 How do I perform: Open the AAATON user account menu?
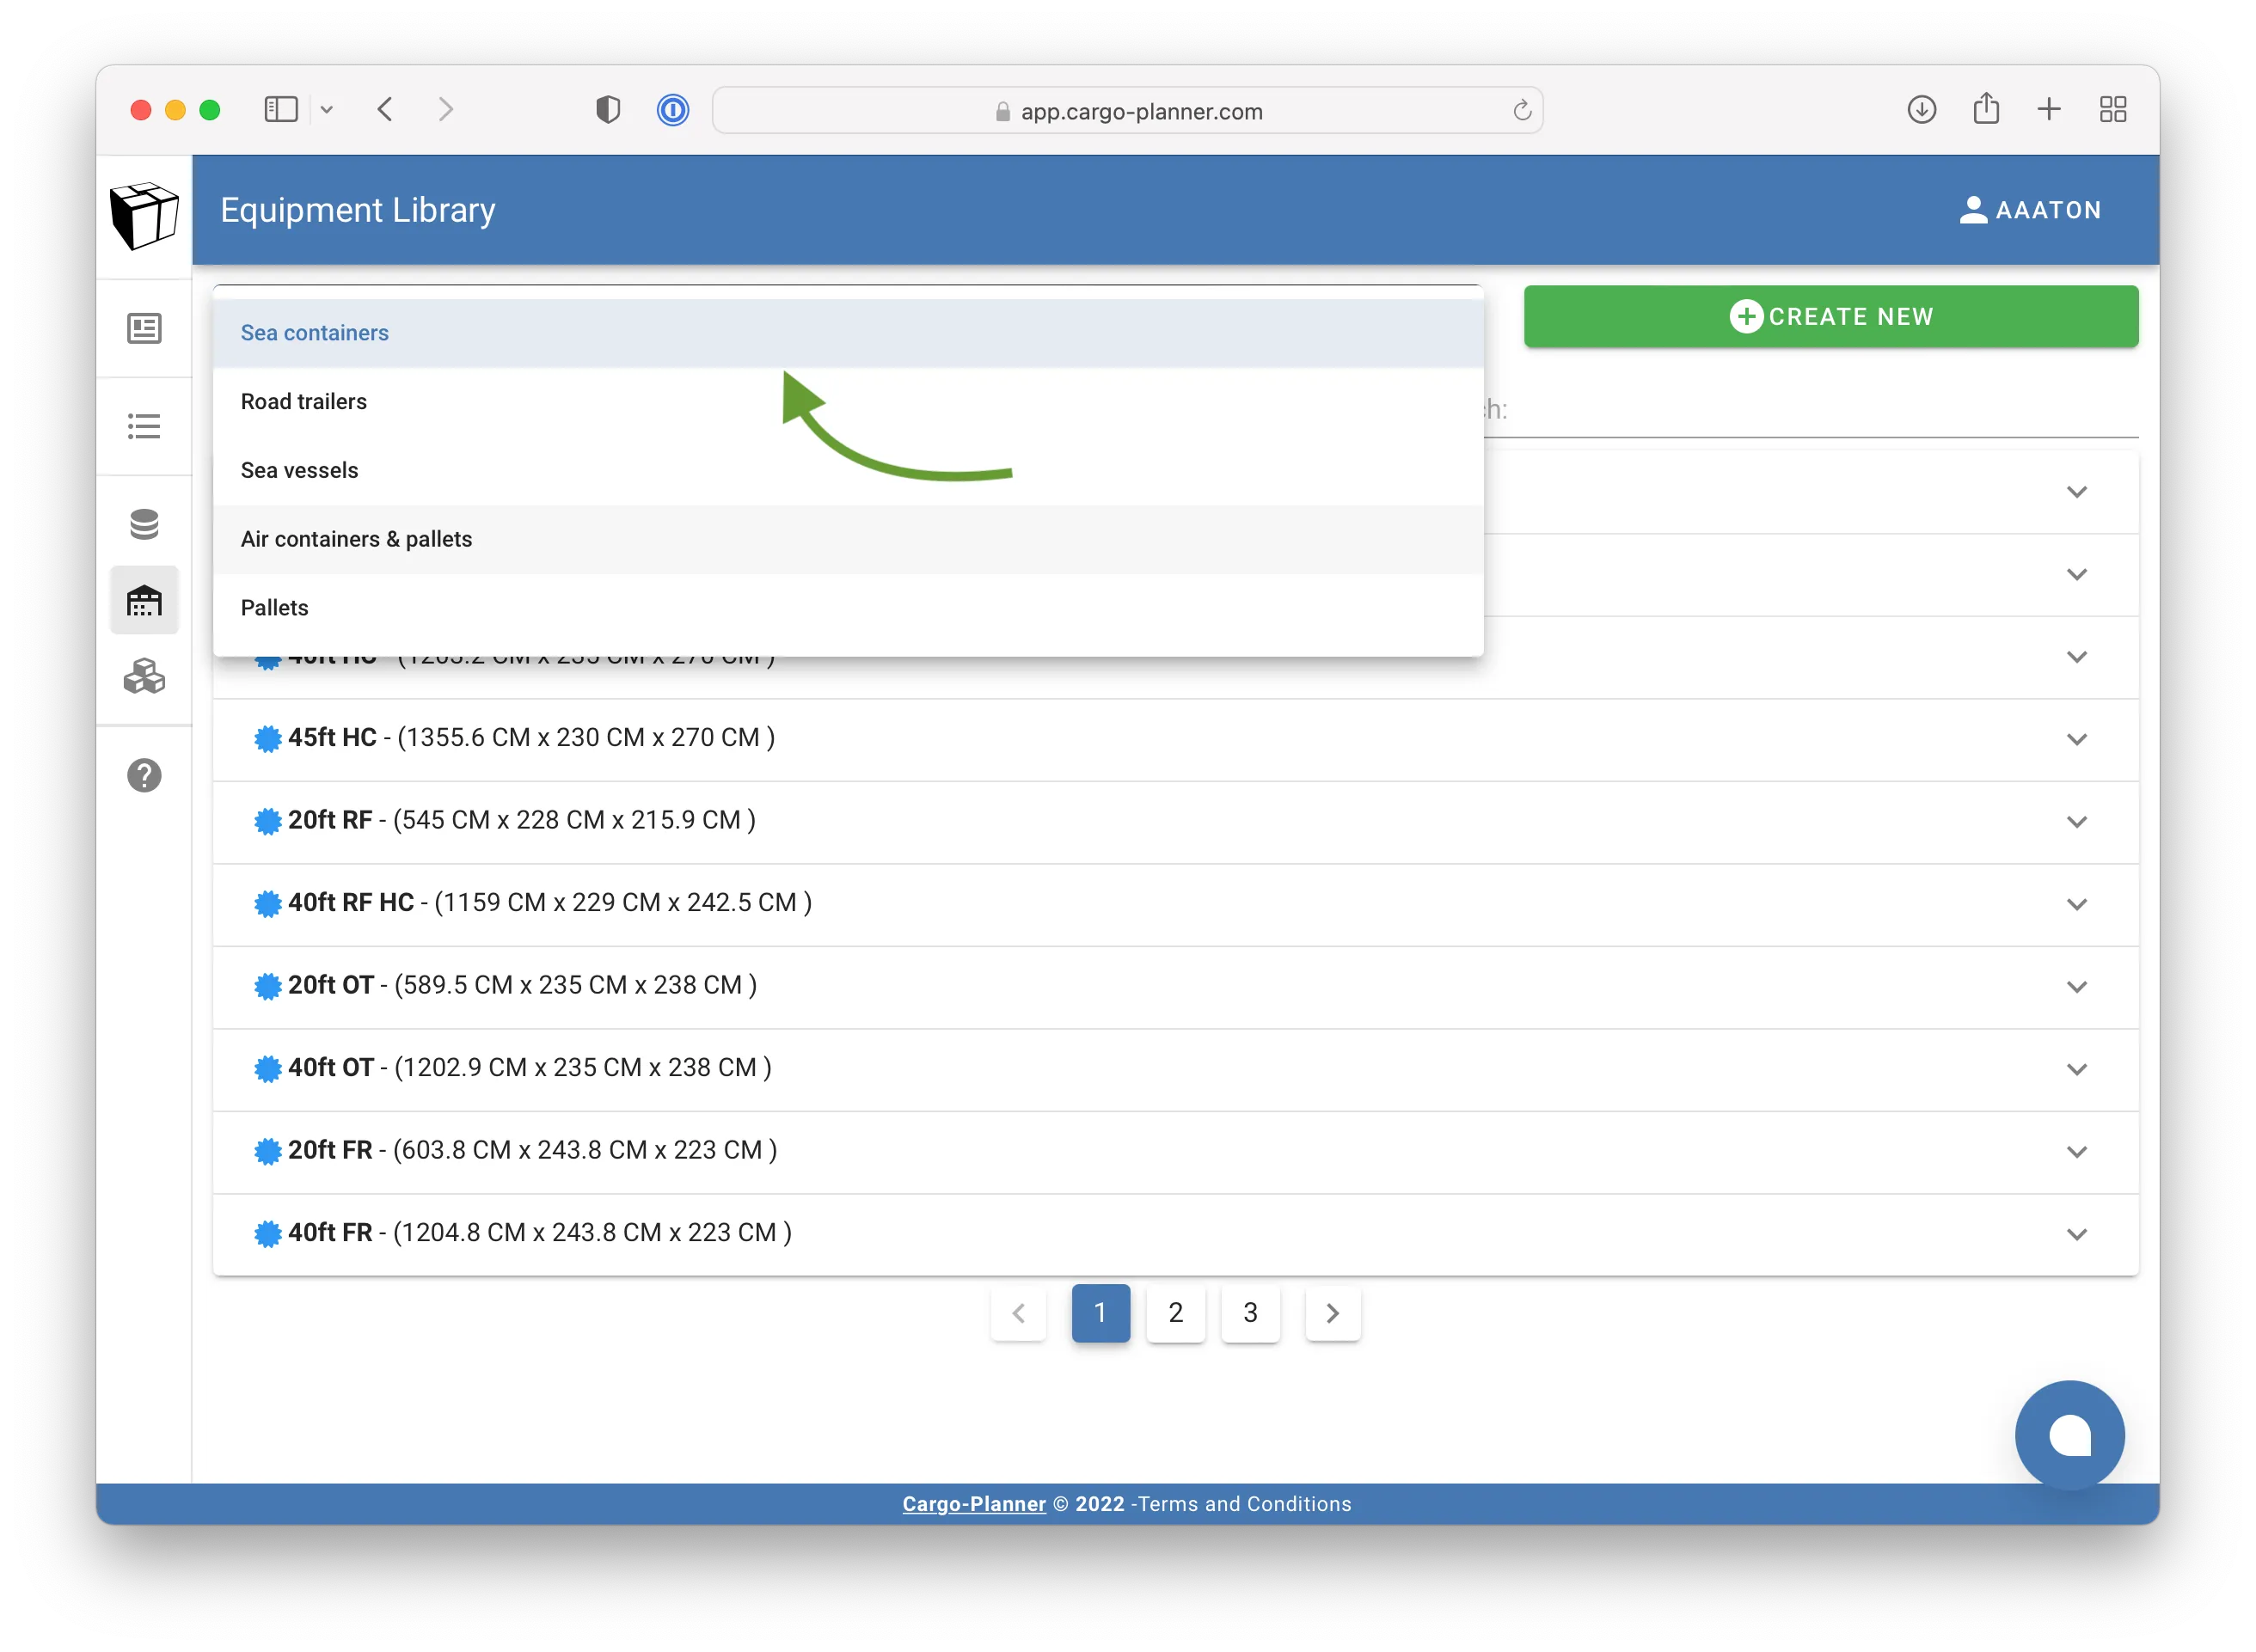[x=2030, y=210]
